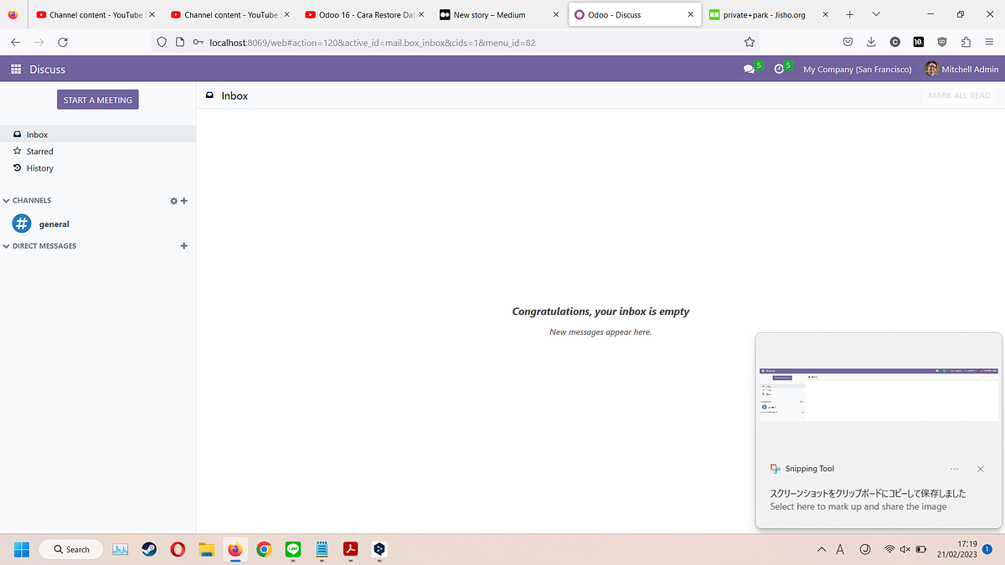Screen dimensions: 1005x565
Task: Select the Inbox icon in sidebar
Action: [17, 134]
